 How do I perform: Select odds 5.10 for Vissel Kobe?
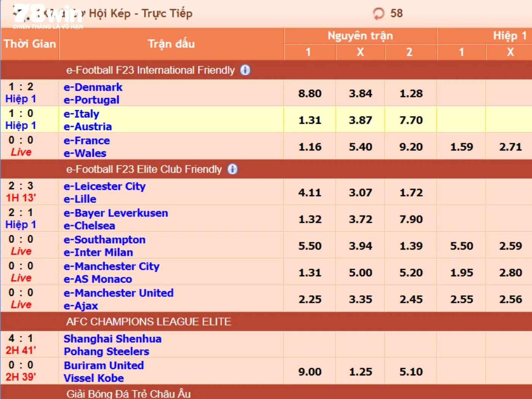[x=411, y=372]
